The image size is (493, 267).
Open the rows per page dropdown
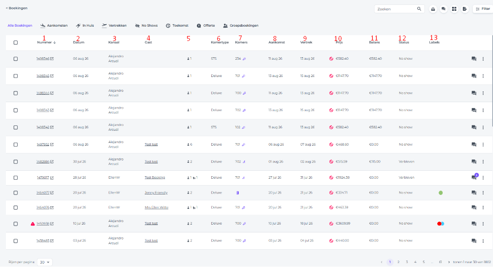tap(44, 262)
